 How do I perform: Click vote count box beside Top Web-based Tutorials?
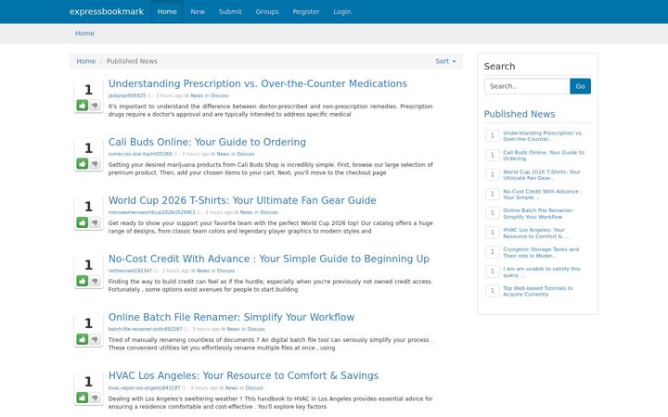point(493,291)
